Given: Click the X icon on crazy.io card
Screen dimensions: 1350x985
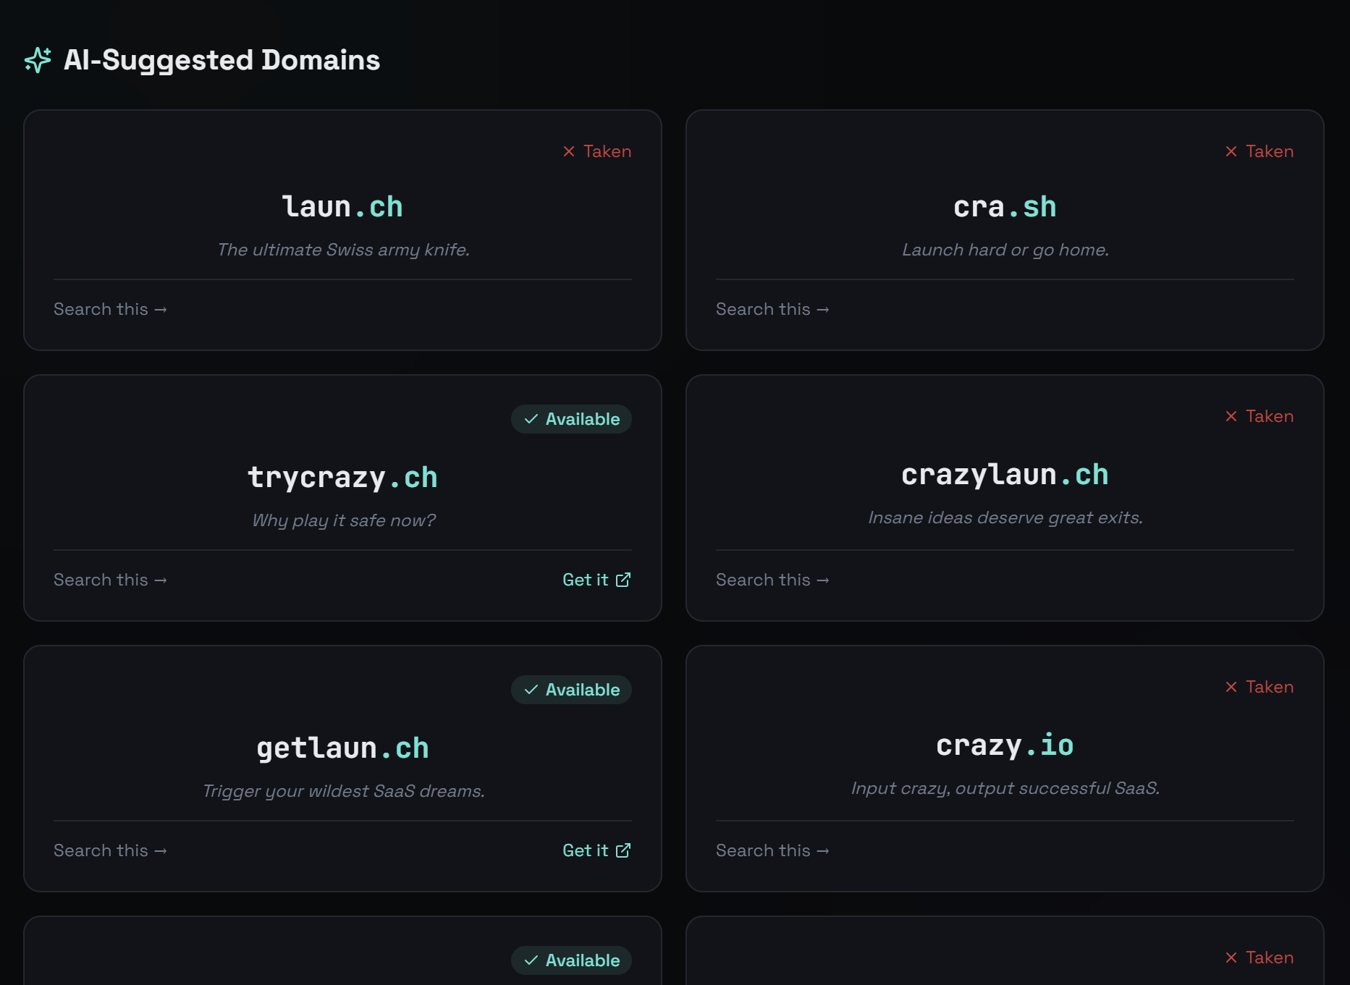Looking at the screenshot, I should tap(1231, 687).
